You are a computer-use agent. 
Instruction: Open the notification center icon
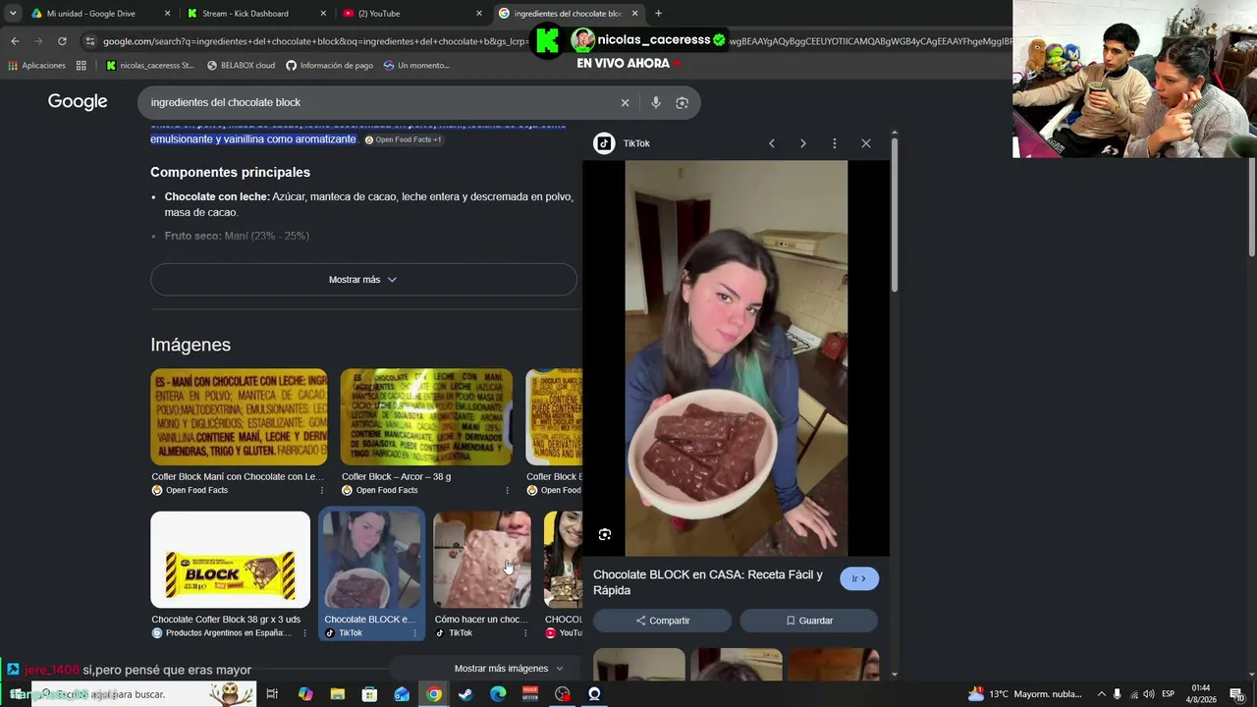click(x=1237, y=694)
